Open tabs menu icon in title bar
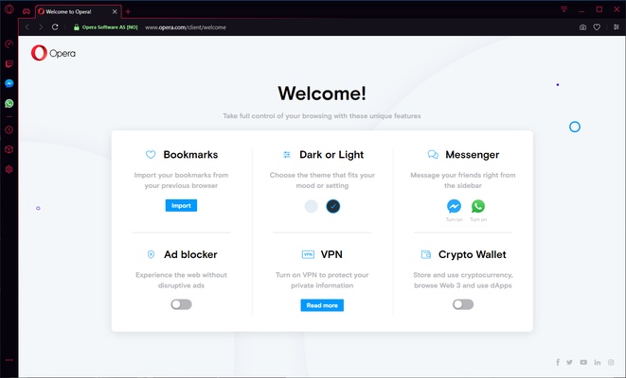 (563, 9)
